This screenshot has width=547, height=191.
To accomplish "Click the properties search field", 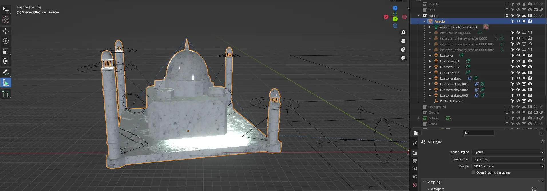I will [479, 133].
